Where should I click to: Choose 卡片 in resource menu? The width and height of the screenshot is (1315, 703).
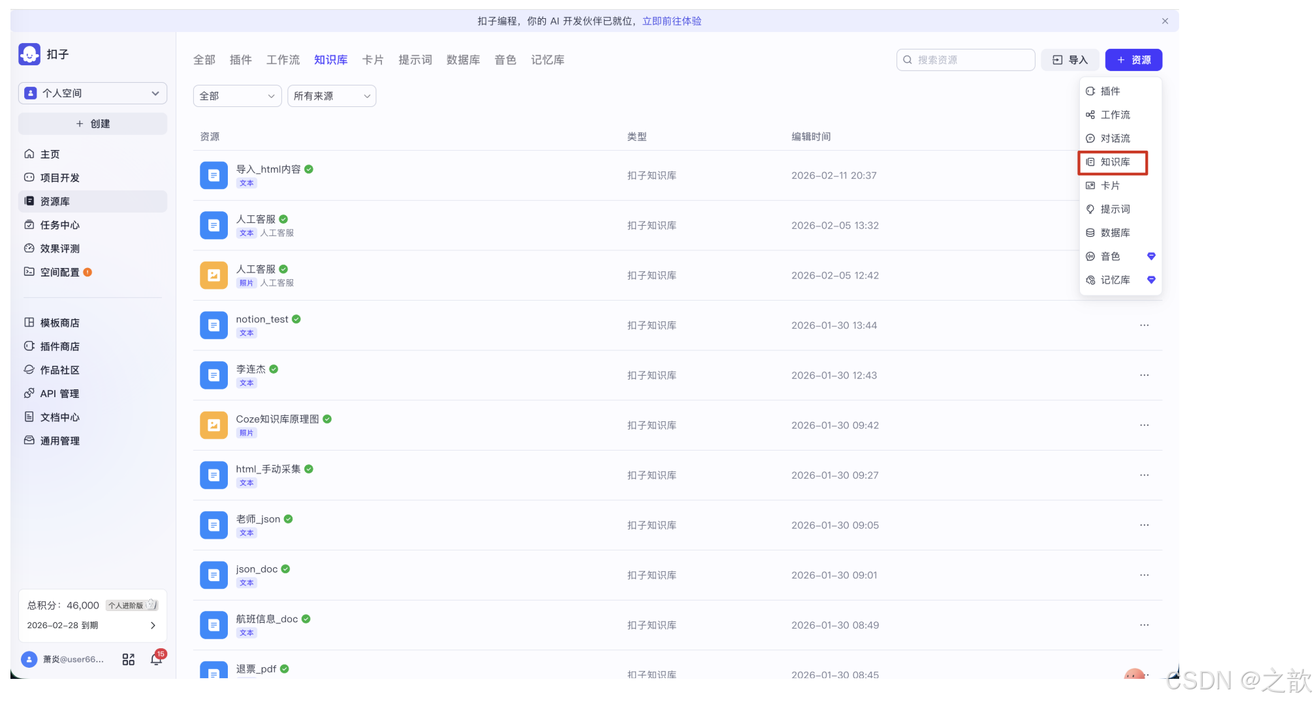pyautogui.click(x=1120, y=186)
